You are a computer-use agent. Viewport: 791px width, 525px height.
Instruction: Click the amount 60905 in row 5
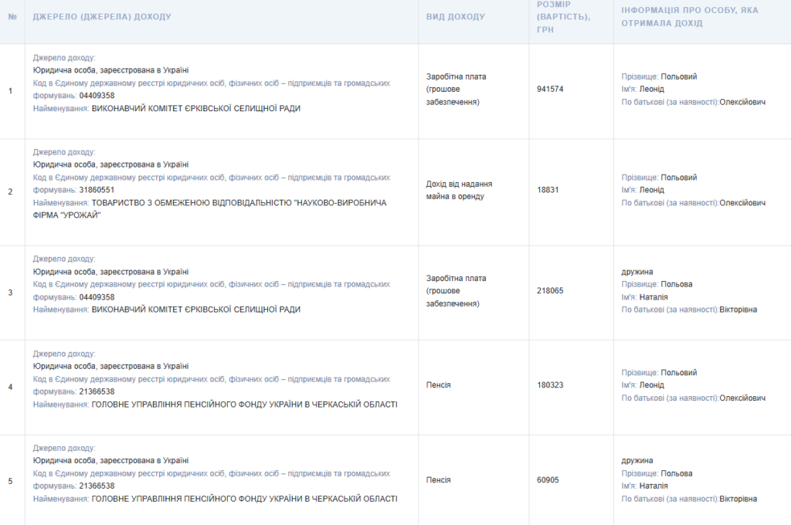coord(548,480)
